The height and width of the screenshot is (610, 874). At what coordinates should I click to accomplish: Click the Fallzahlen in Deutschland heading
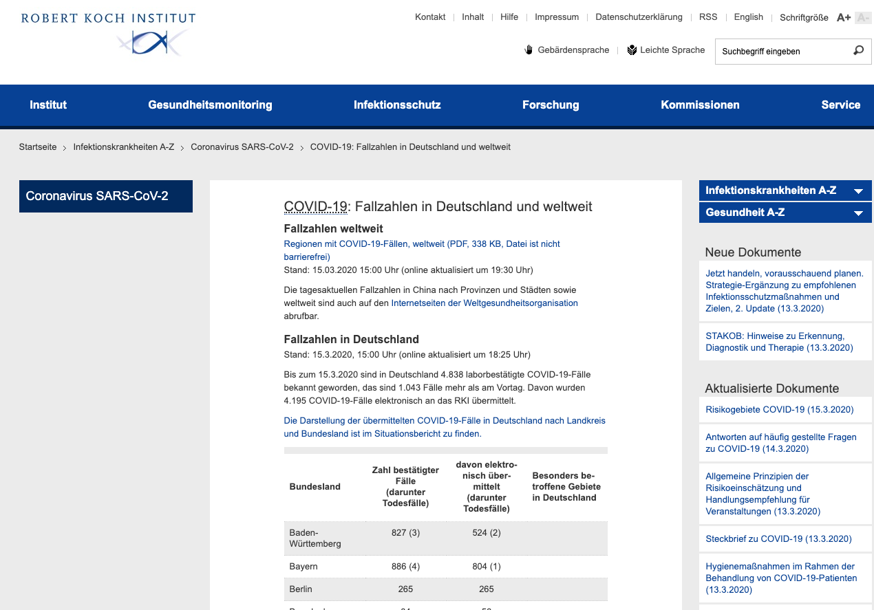[x=352, y=340]
